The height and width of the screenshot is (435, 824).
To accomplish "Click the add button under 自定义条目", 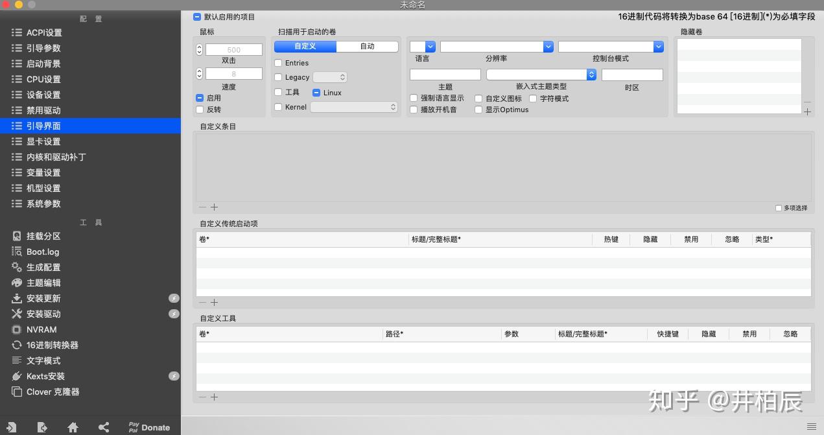I will (214, 207).
